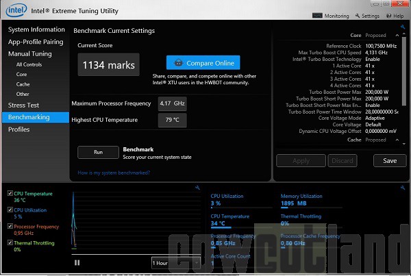The image size is (411, 276).
Task: Click Reference Clock value 100,7580 MHz
Action: 381,46
